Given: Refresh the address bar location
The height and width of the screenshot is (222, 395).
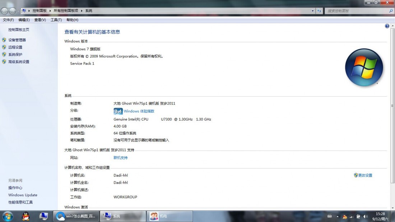Looking at the screenshot, I should click(x=319, y=11).
